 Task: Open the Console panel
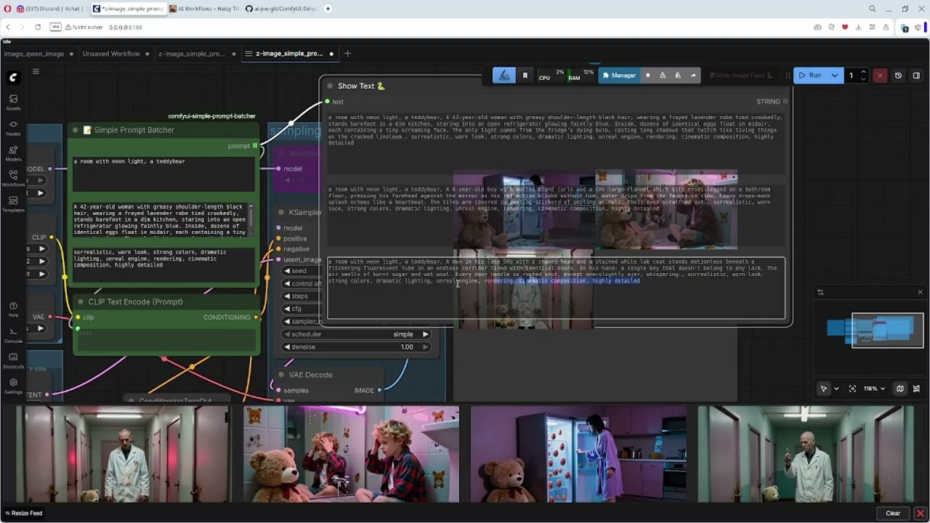pos(13,334)
